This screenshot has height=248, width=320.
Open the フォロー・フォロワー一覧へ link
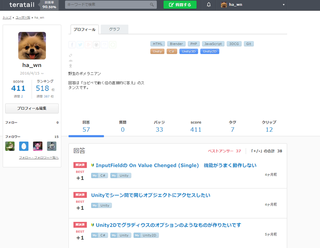pyautogui.click(x=39, y=157)
